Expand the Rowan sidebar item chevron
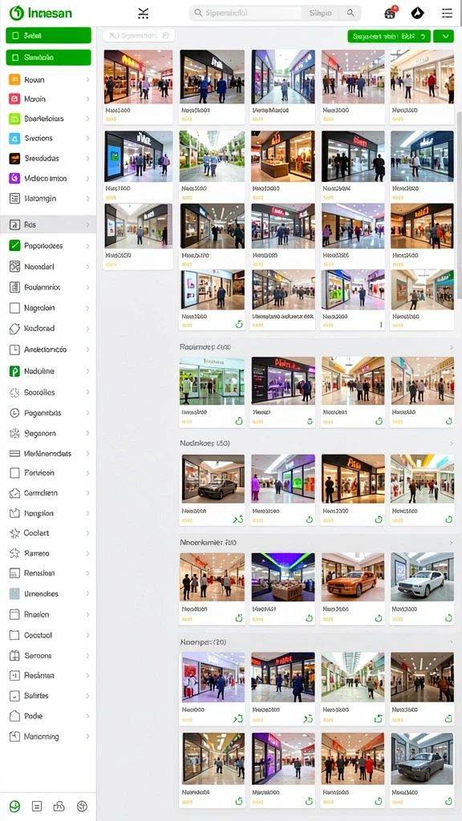 tap(87, 80)
